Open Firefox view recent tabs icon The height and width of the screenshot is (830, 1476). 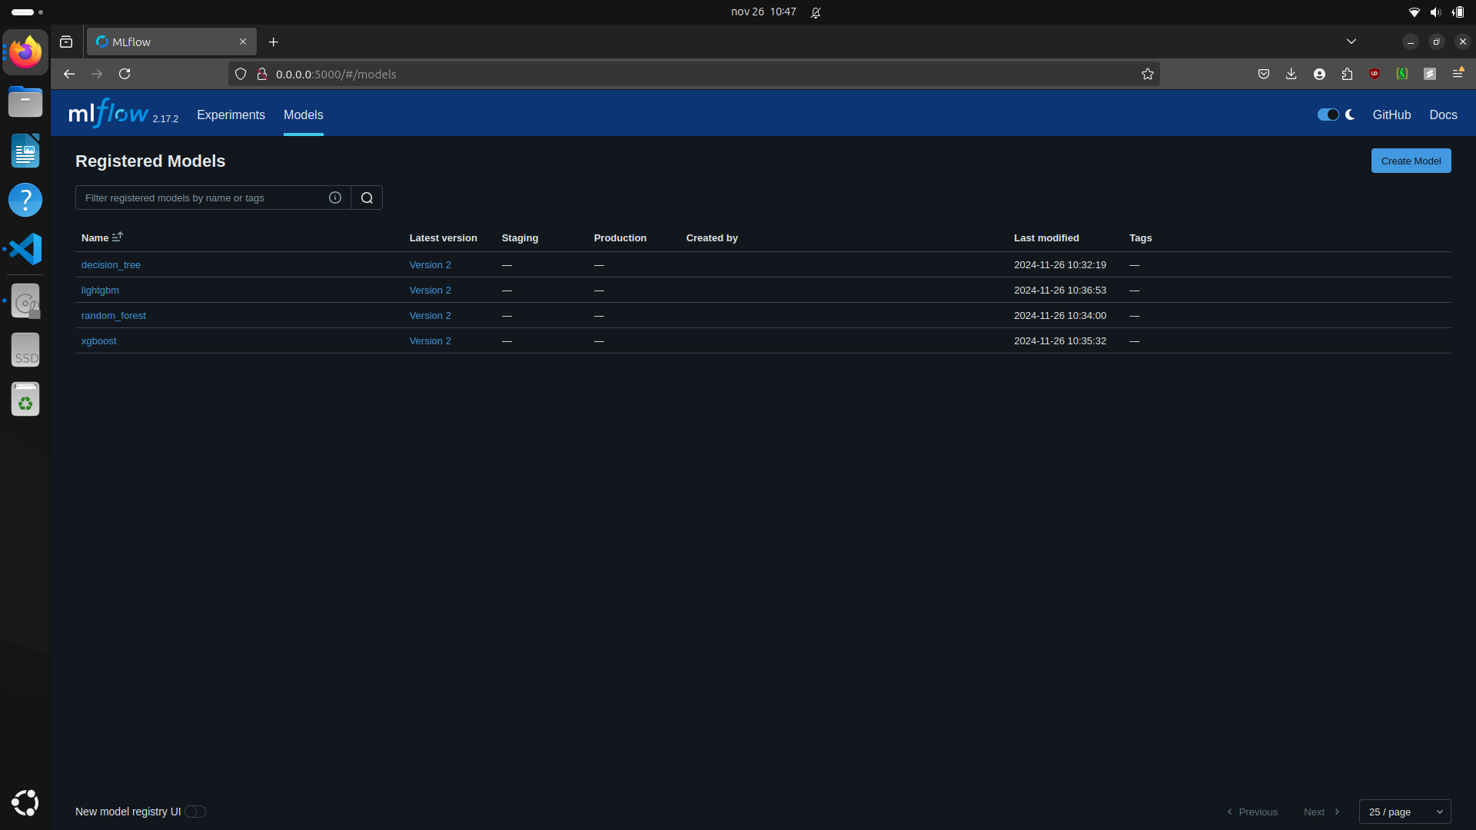pos(66,42)
